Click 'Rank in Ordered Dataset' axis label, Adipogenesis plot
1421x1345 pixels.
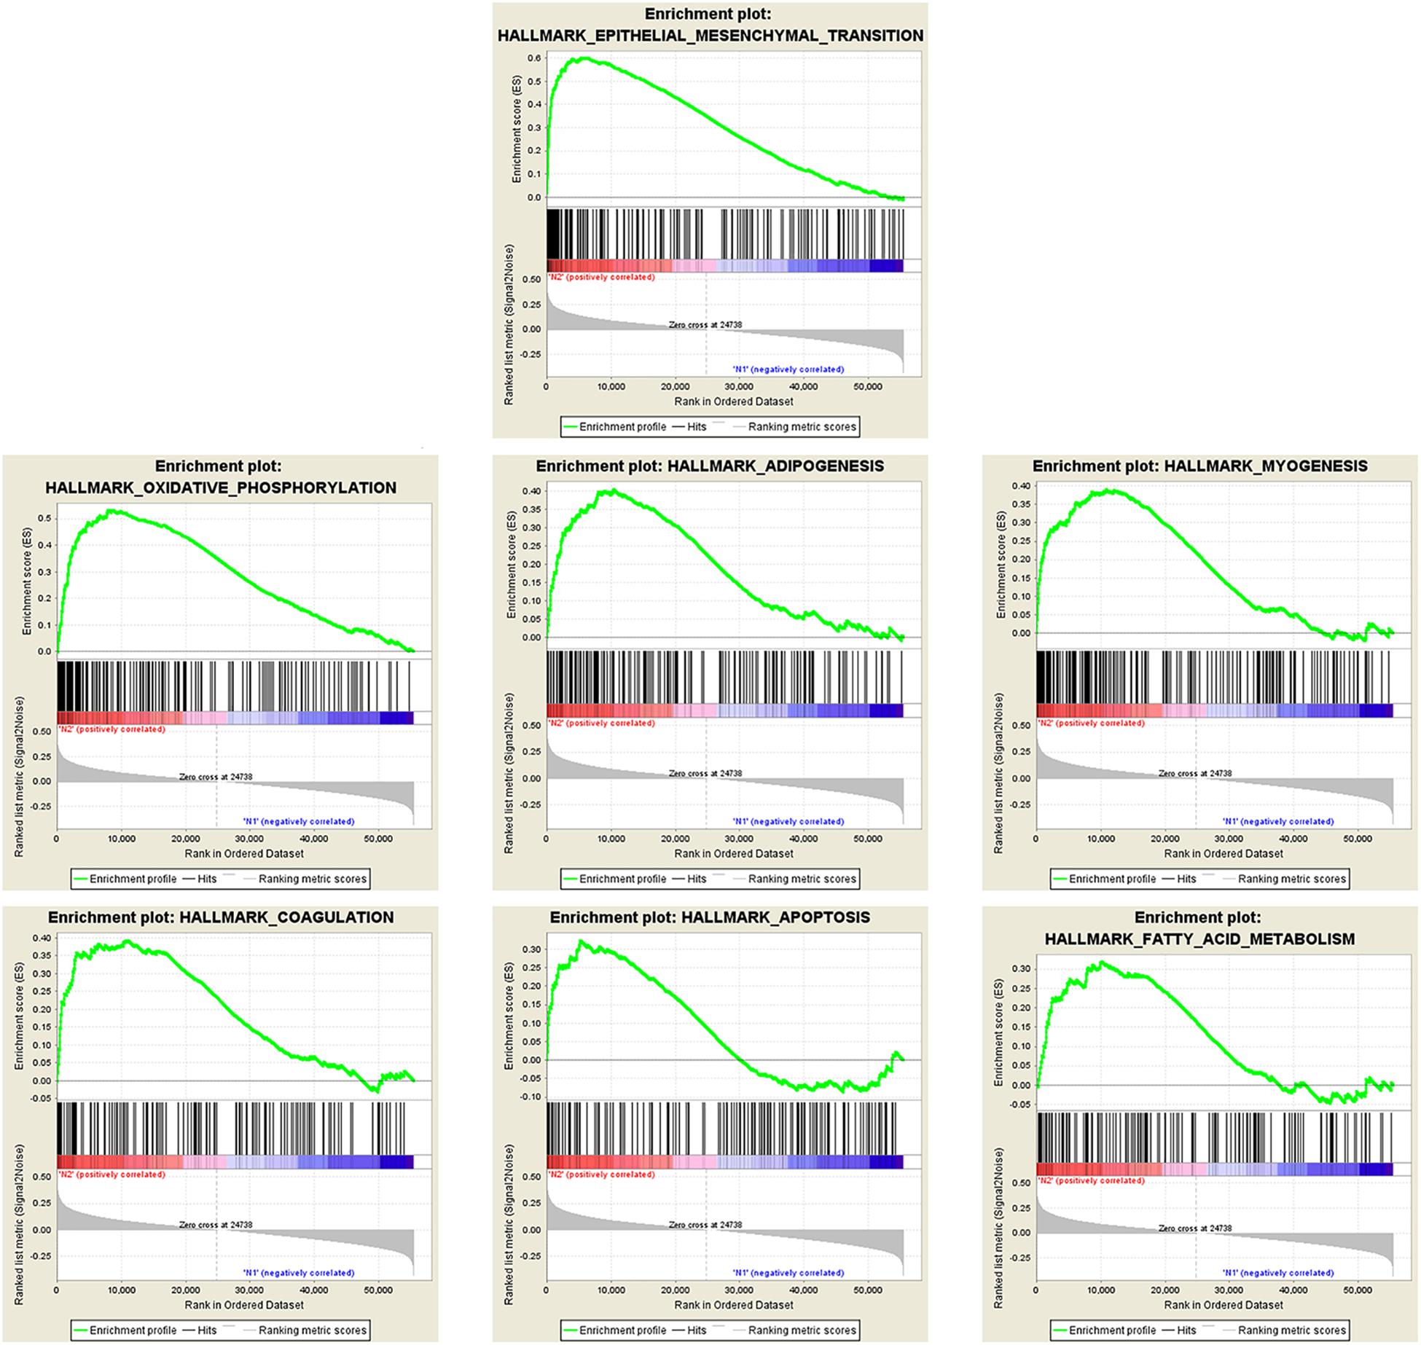pyautogui.click(x=734, y=854)
